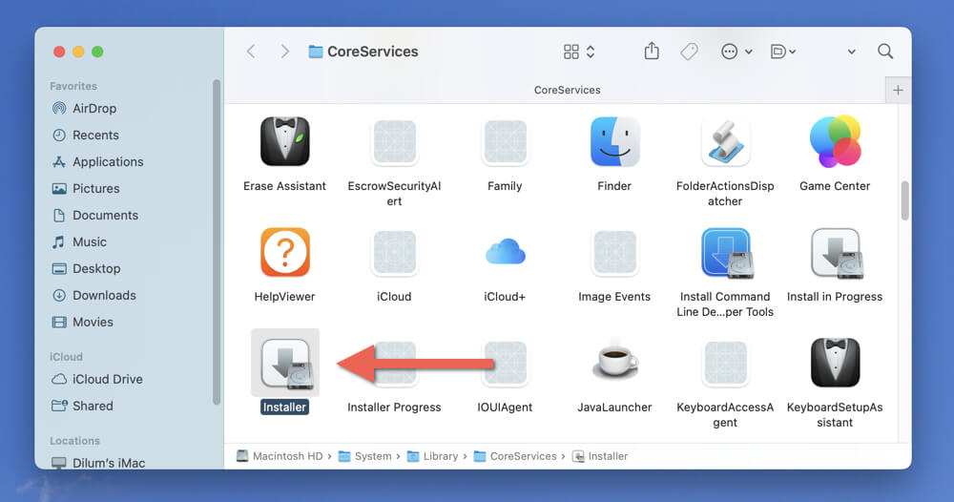Click the main file area scrollbar
The height and width of the screenshot is (502, 954).
(x=904, y=200)
